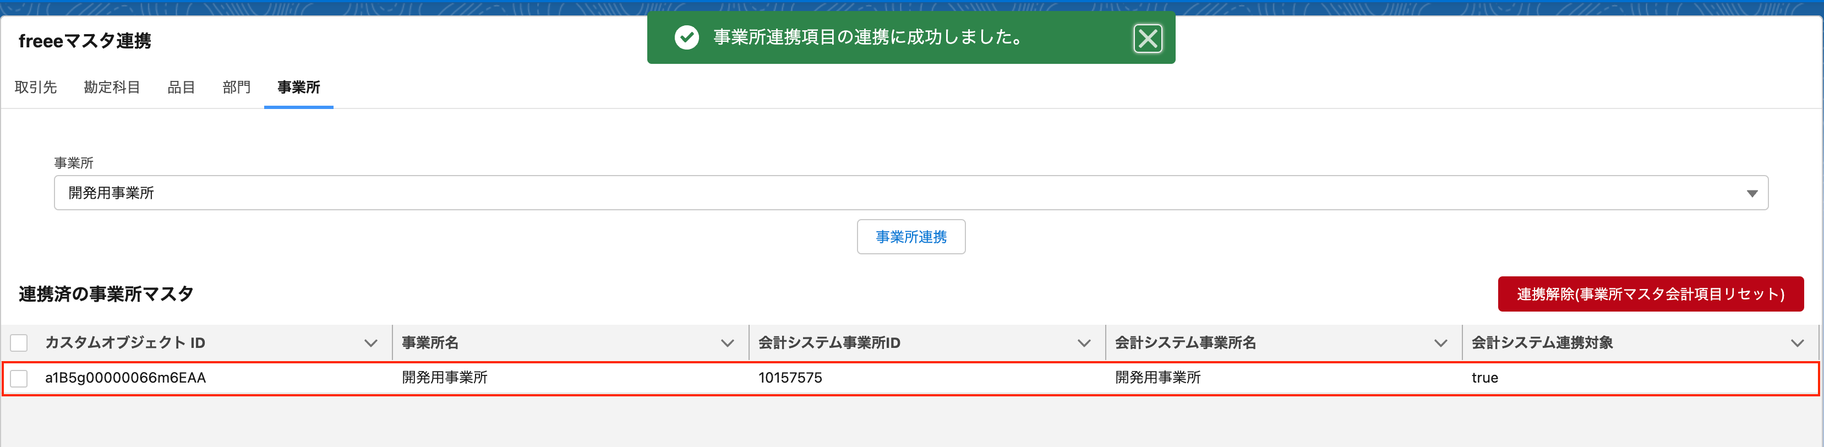Image resolution: width=1824 pixels, height=447 pixels.
Task: Select the 品目 tab
Action: pyautogui.click(x=181, y=87)
